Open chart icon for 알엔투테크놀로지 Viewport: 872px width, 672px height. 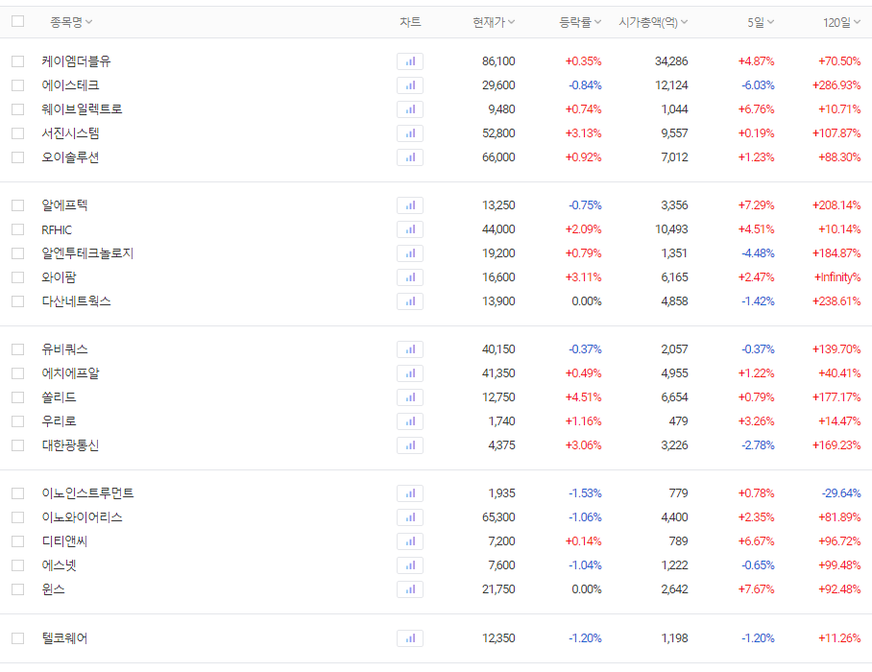pos(410,253)
